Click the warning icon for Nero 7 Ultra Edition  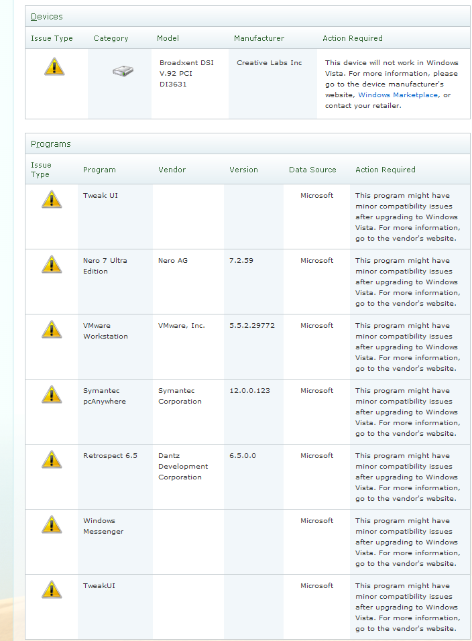(52, 264)
